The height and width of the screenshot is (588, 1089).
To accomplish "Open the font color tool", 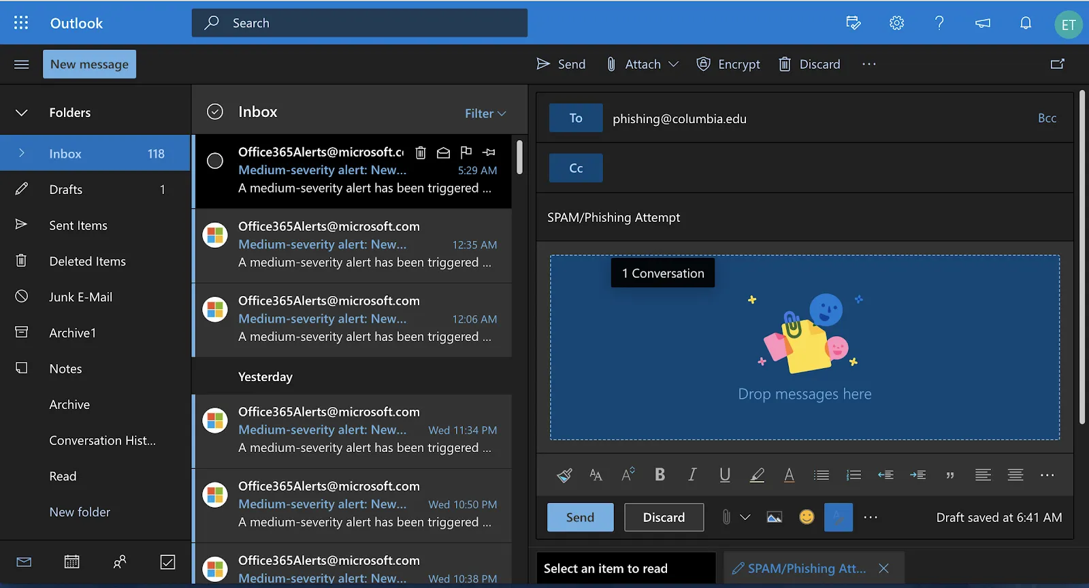I will tap(789, 475).
